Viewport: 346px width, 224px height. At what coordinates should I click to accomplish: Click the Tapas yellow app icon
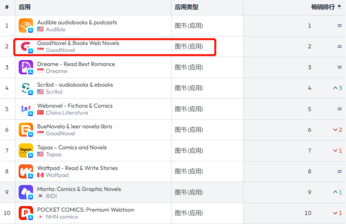tap(26, 151)
